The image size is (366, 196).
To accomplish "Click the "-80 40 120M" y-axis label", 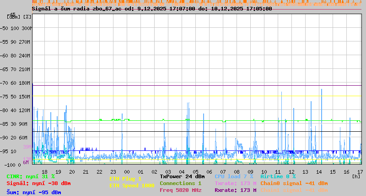I will point(15,110).
